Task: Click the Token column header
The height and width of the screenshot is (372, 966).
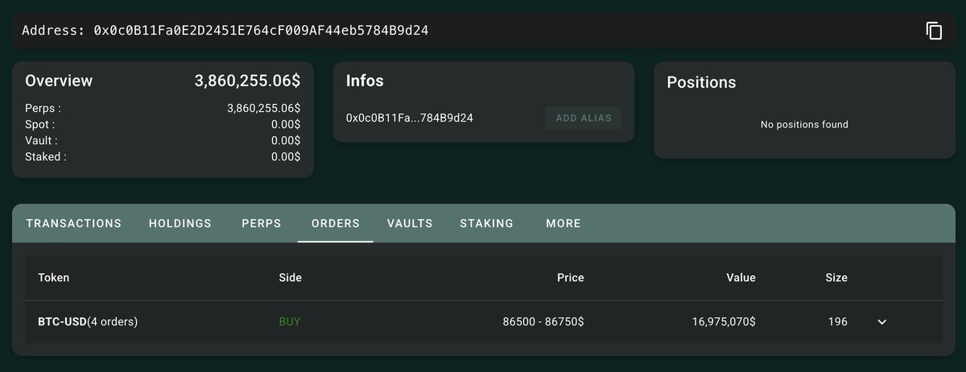Action: [x=54, y=278]
